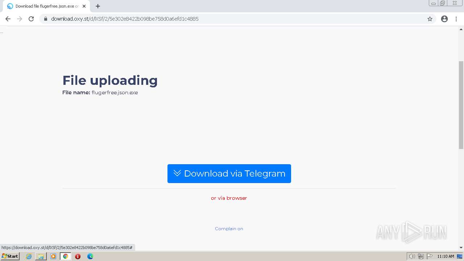Click 'or via browser' link
464x261 pixels.
(229, 198)
